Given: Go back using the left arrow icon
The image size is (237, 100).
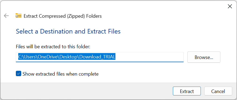Looking at the screenshot, I should (x=6, y=16).
